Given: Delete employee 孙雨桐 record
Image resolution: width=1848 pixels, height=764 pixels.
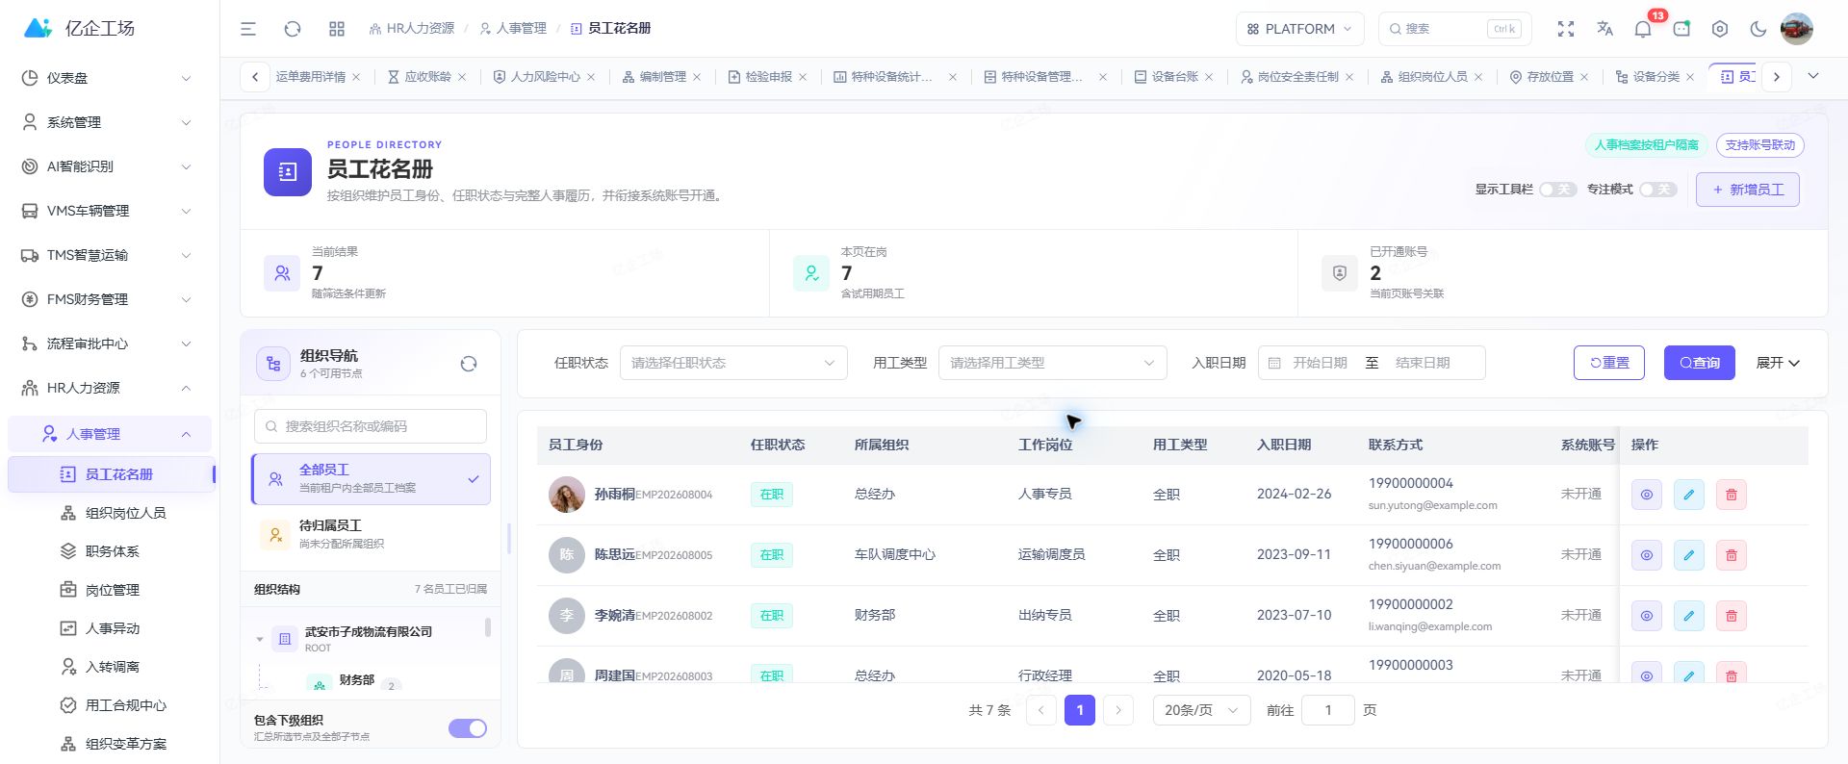Looking at the screenshot, I should pos(1732,495).
